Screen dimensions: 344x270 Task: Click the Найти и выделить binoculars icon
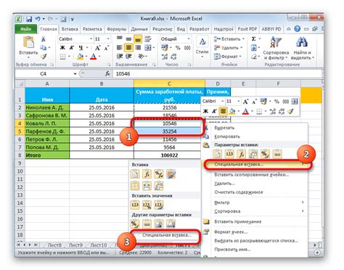301,42
